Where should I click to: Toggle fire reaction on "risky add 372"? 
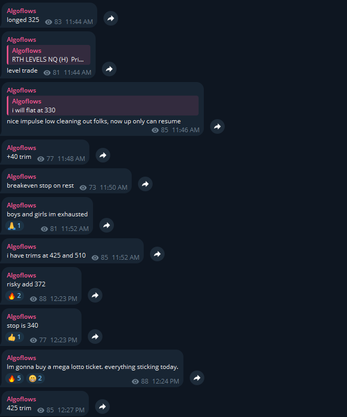(x=15, y=296)
